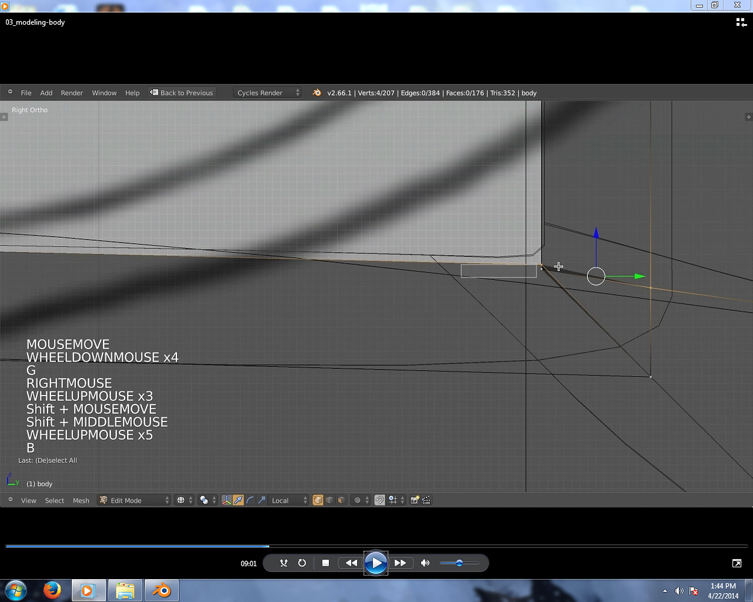Open proportional editing mode dropdown
Image resolution: width=753 pixels, height=602 pixels.
click(x=360, y=500)
